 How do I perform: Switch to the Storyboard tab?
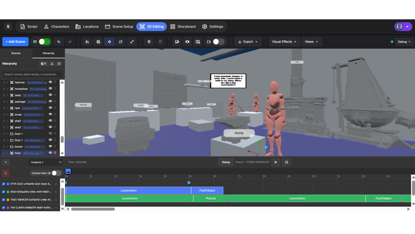tap(183, 27)
